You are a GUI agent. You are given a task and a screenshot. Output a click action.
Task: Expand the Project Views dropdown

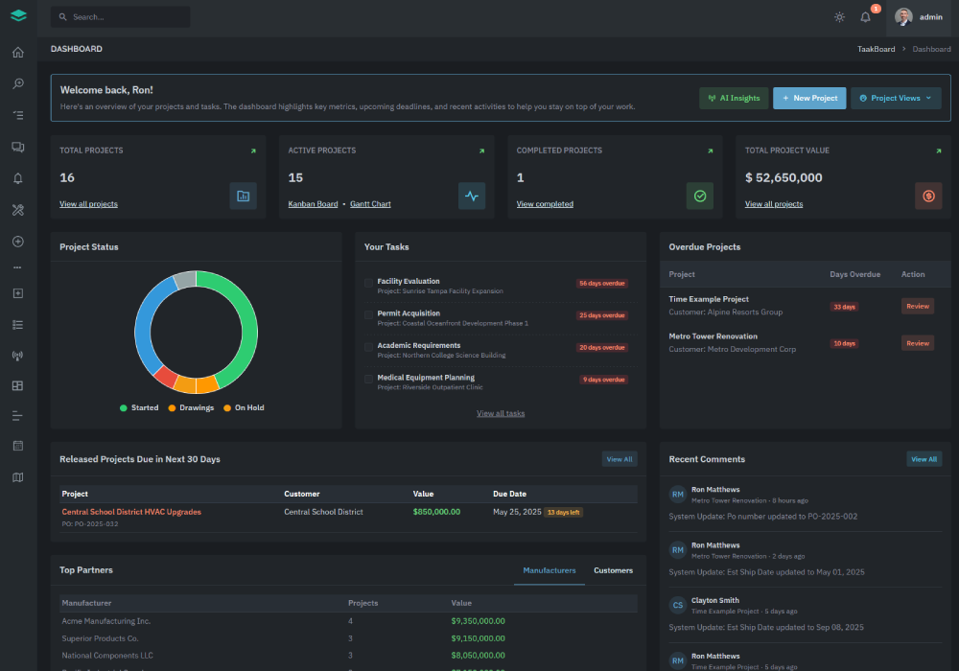896,99
